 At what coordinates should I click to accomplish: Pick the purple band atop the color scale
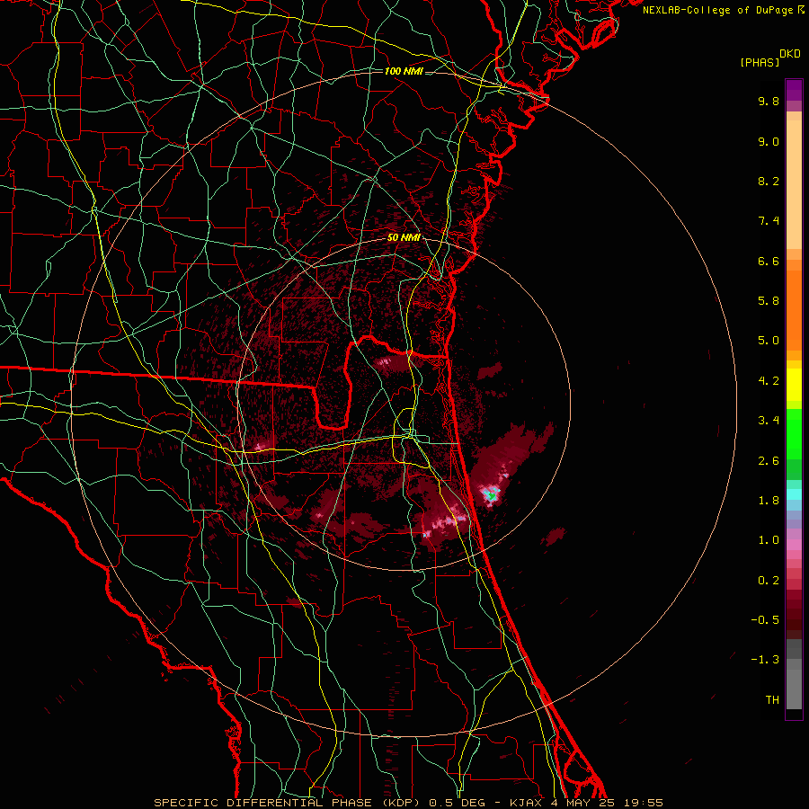tap(794, 90)
